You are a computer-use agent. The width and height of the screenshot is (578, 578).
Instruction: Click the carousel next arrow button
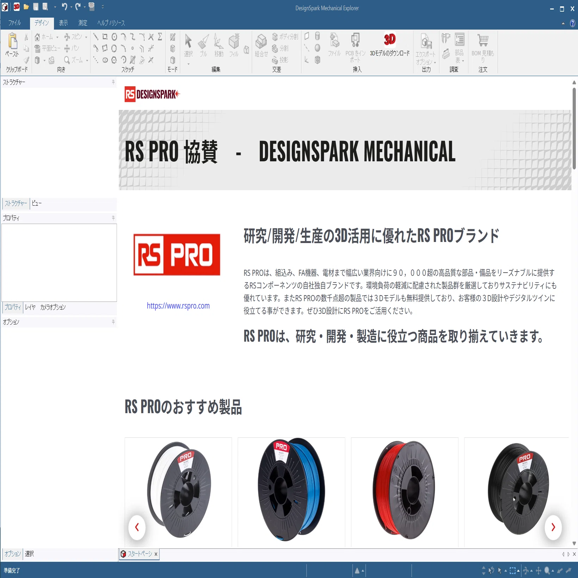[x=553, y=527]
